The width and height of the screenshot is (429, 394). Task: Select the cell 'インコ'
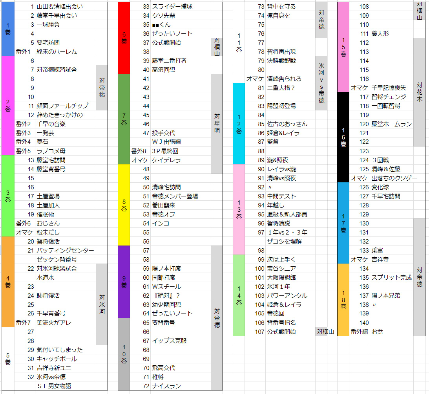pos(181,224)
